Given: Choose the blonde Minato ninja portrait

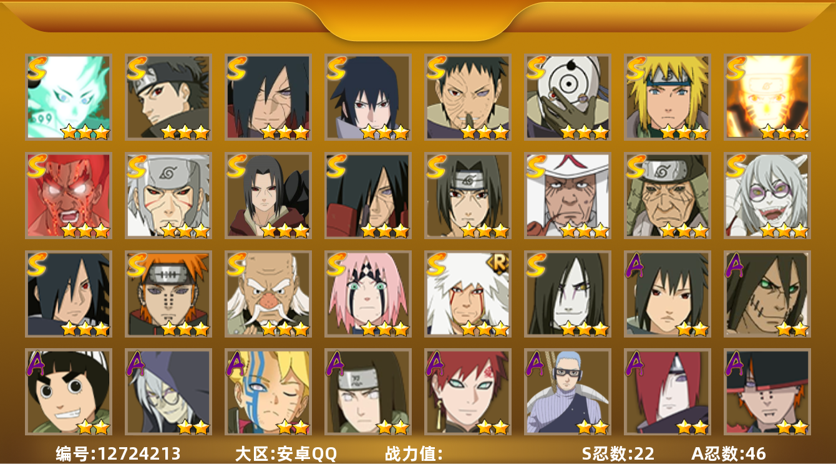Looking at the screenshot, I should 667,97.
